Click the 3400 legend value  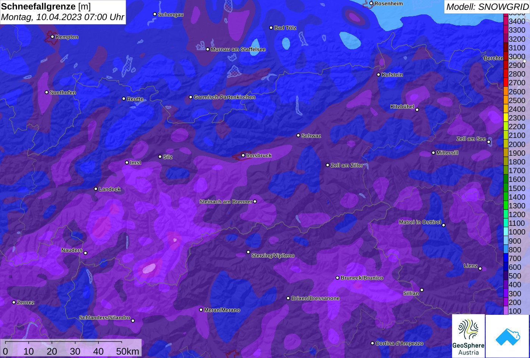point(517,21)
